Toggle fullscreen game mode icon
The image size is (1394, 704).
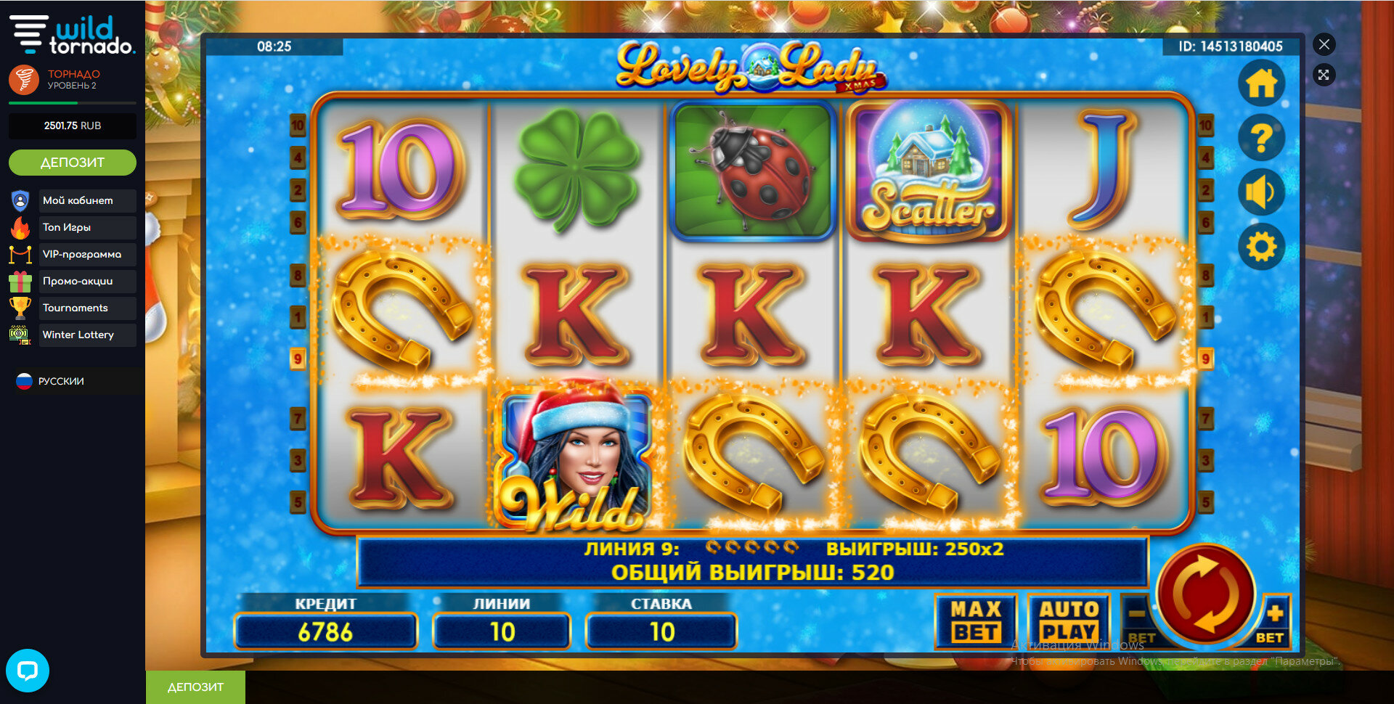point(1324,75)
